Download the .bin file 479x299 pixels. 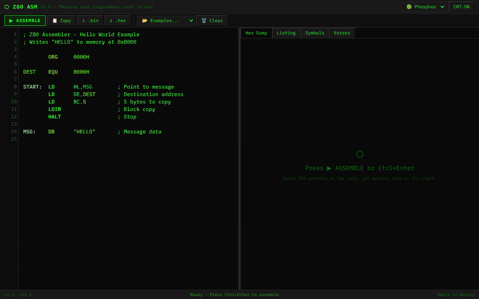(x=90, y=21)
